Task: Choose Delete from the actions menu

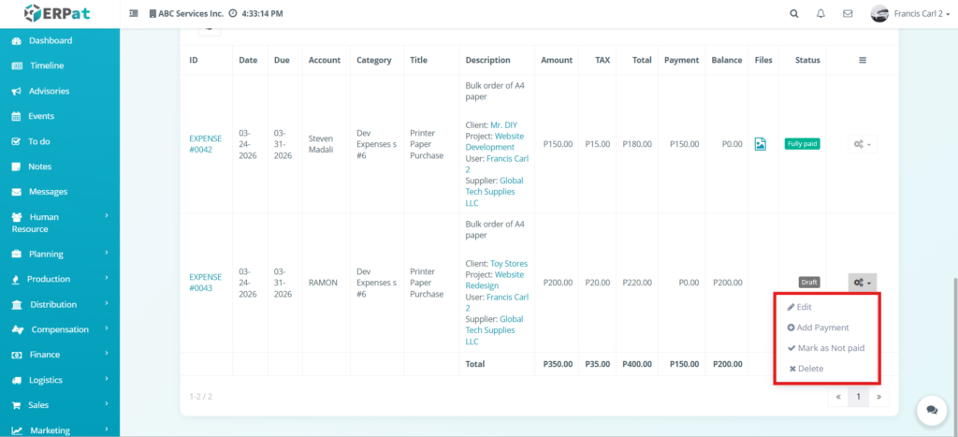Action: click(x=809, y=369)
